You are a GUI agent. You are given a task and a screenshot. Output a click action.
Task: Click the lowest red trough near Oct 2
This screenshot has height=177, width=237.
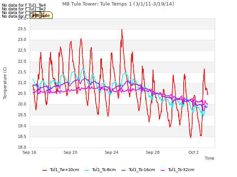[191, 137]
